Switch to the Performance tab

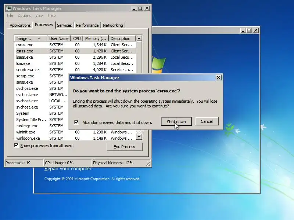[x=87, y=25]
